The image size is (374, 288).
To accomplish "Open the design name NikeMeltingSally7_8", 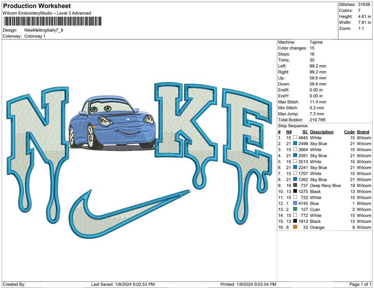I will 44,30.
